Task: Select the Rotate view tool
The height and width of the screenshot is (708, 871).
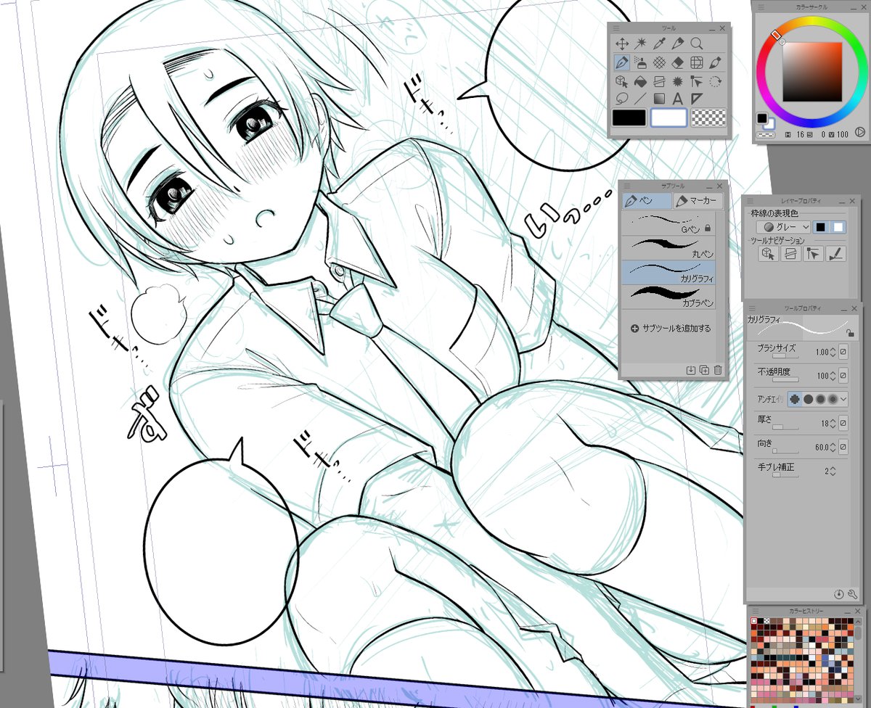Action: (x=716, y=81)
